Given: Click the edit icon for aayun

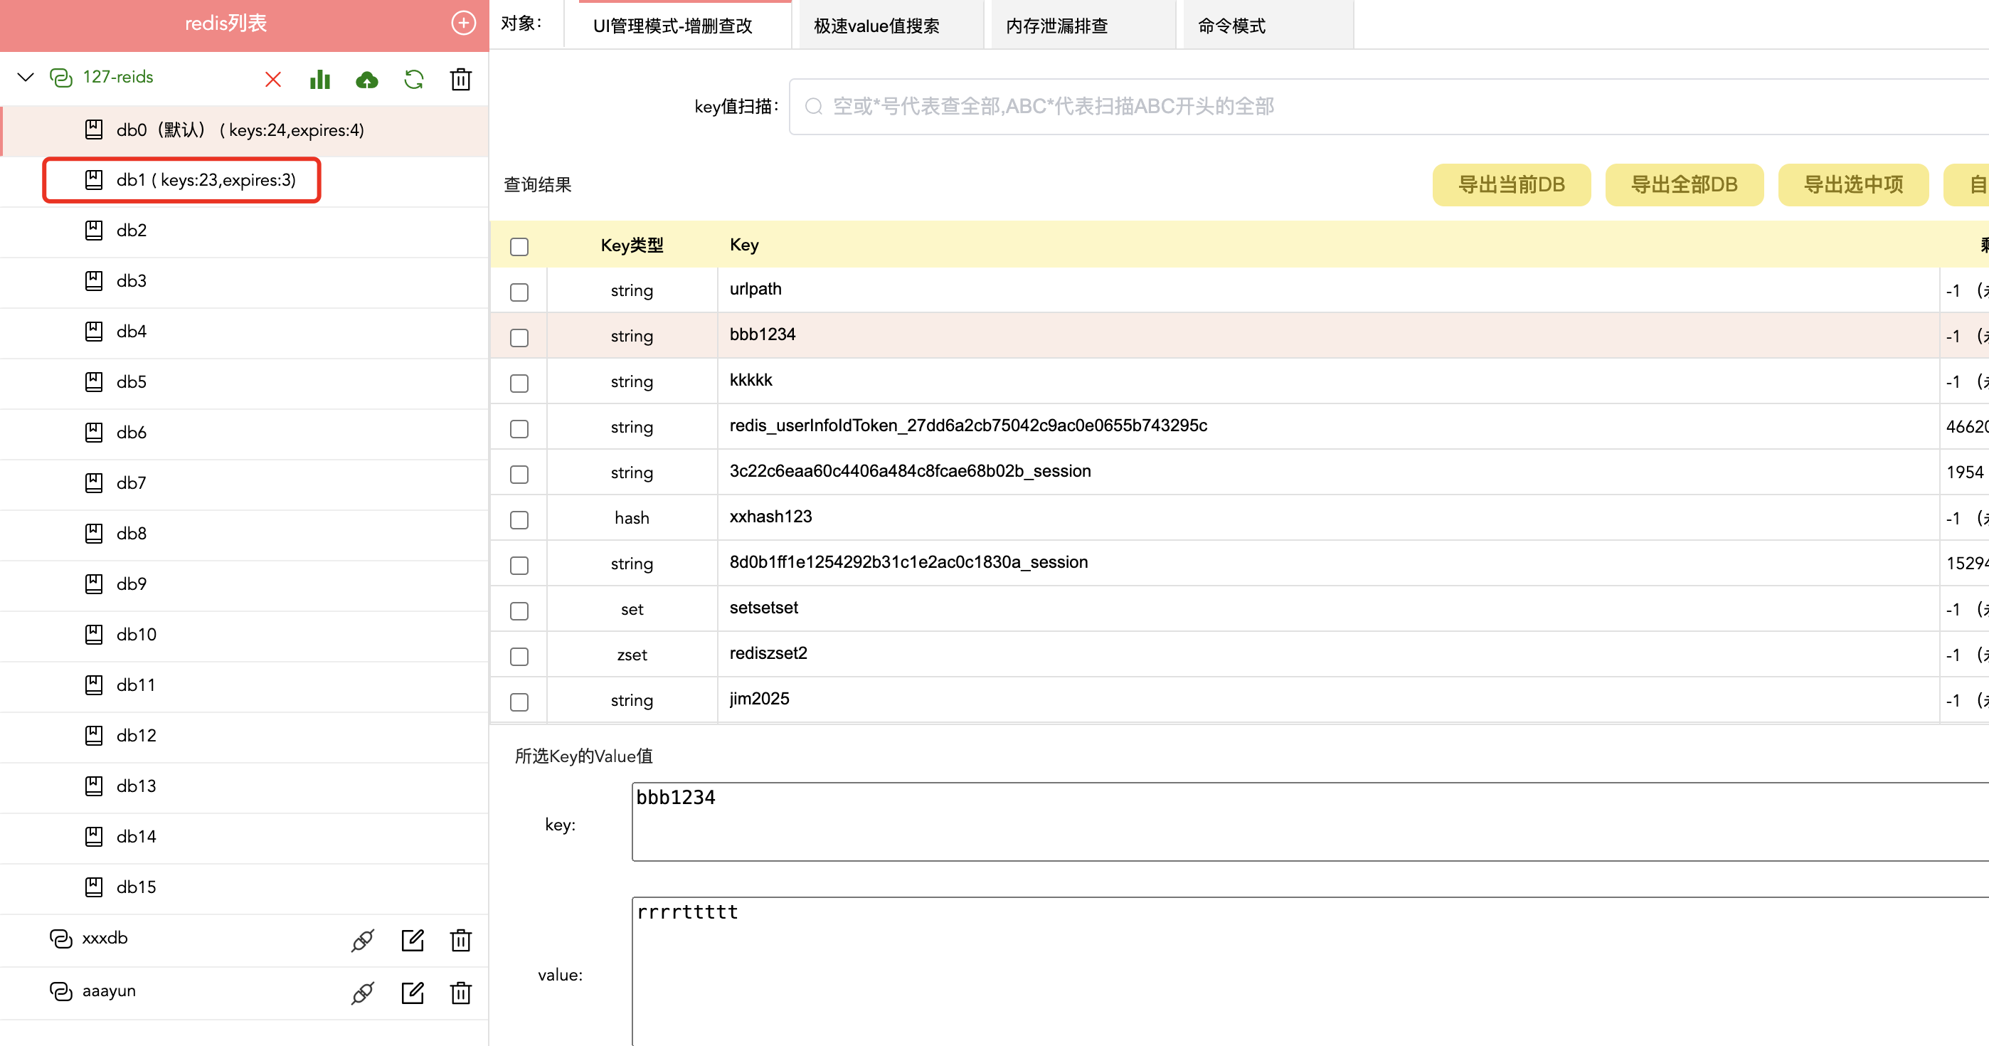Looking at the screenshot, I should [x=413, y=993].
